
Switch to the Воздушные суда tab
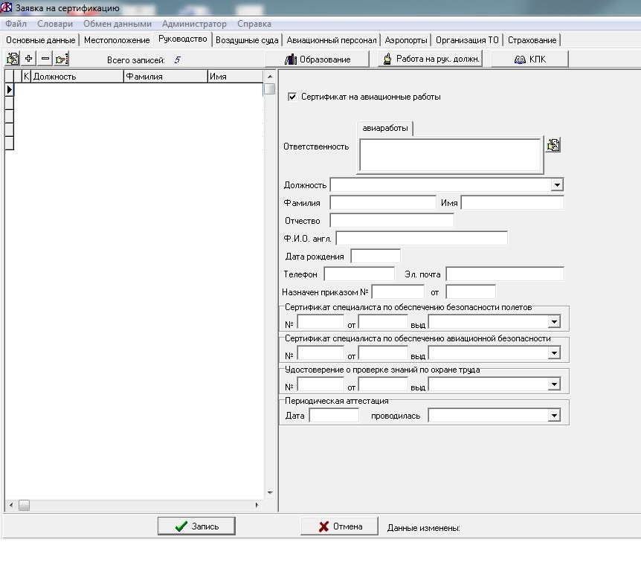(x=246, y=40)
